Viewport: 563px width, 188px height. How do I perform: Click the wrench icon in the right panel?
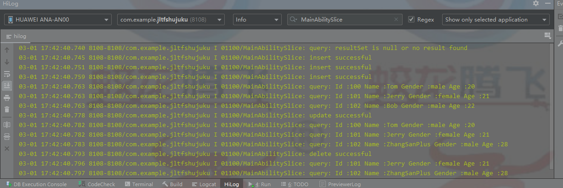(560, 44)
